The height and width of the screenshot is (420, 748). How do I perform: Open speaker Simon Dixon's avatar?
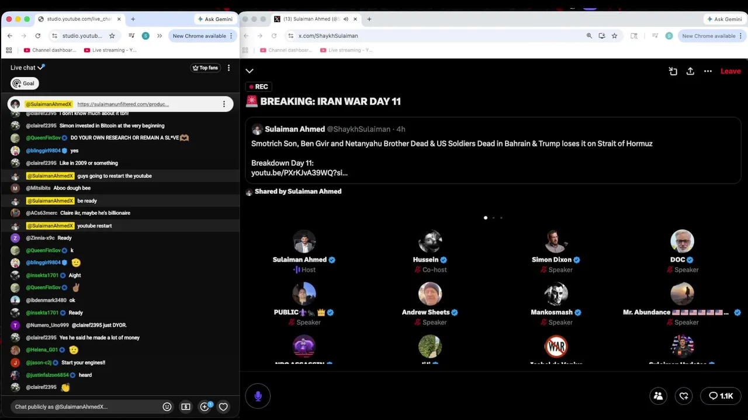click(556, 242)
